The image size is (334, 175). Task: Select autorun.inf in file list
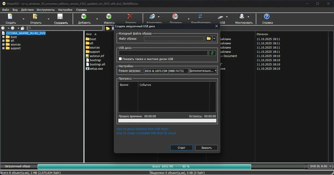tap(95, 56)
